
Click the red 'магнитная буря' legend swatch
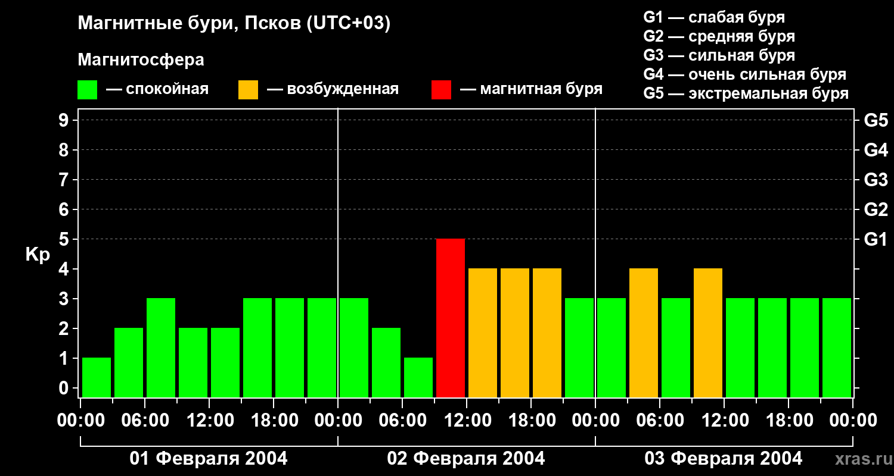(x=442, y=90)
